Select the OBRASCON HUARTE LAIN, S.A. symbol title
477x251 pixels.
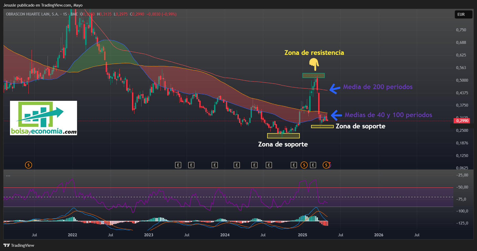click(32, 14)
